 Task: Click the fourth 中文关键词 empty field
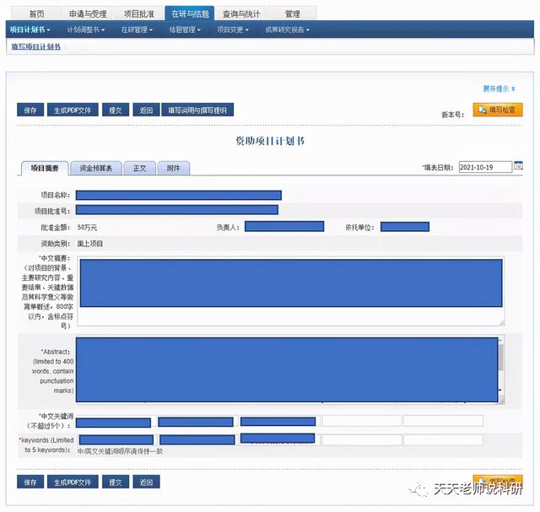pyautogui.click(x=362, y=421)
